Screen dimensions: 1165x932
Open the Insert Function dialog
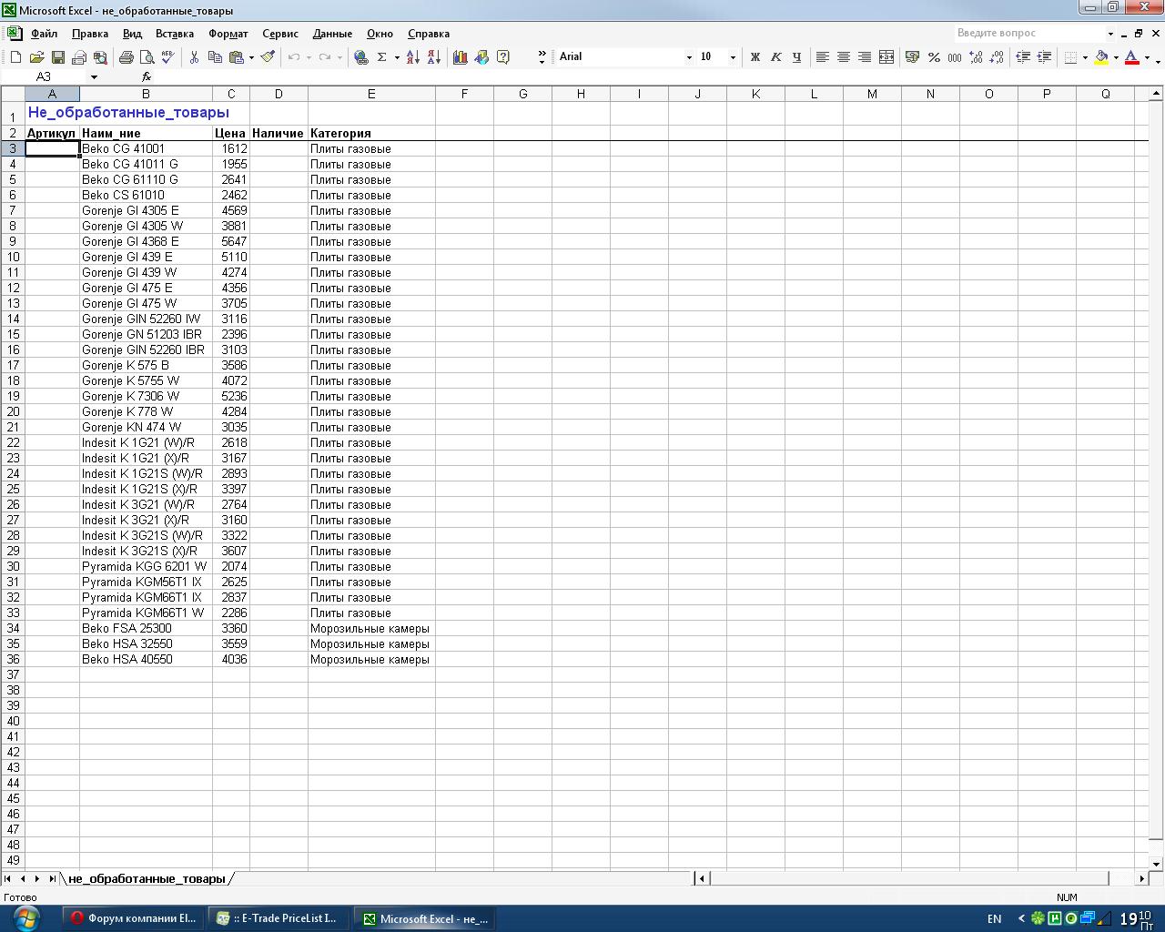147,77
